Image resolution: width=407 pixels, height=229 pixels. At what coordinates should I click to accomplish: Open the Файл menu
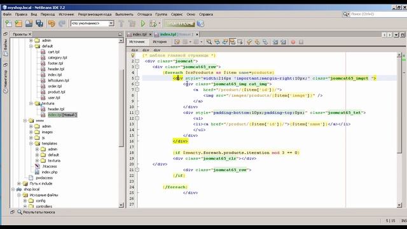7,14
